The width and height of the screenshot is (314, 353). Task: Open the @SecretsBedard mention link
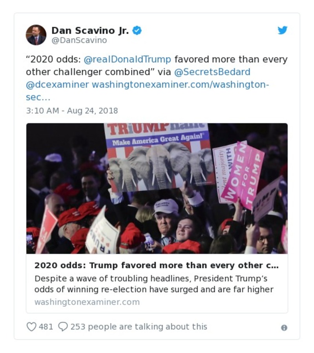212,72
